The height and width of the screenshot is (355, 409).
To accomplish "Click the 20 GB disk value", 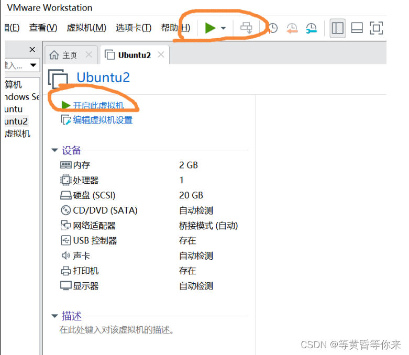I will pos(191,195).
